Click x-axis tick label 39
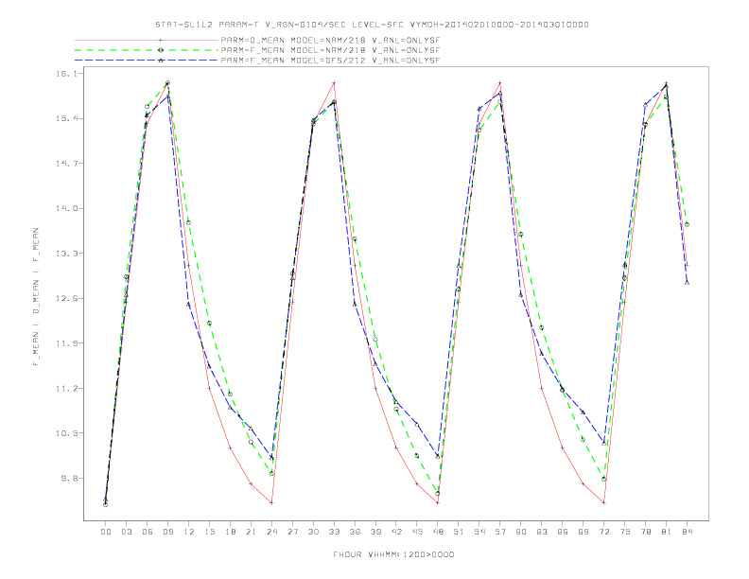Image resolution: width=749 pixels, height=579 pixels. click(x=375, y=532)
